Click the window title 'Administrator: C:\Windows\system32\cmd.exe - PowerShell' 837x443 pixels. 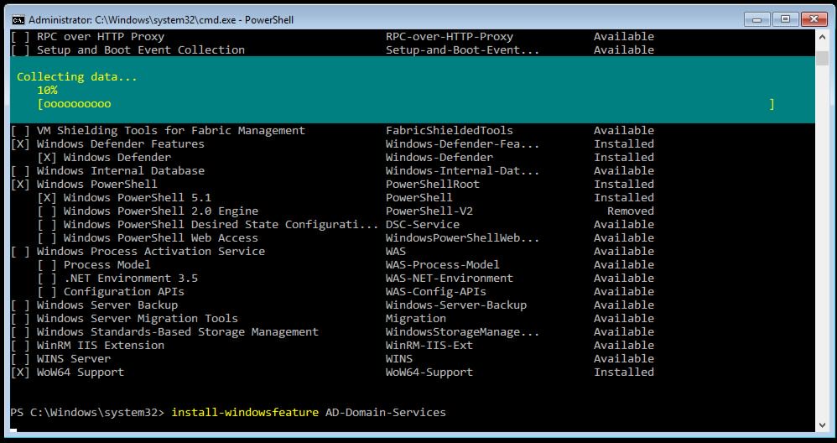point(161,20)
